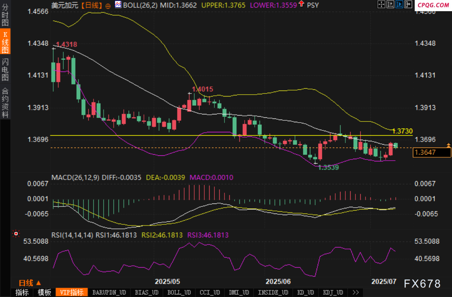Click the 指标 button in bottom bar
Screen dimensions: 452x297
tap(22, 293)
